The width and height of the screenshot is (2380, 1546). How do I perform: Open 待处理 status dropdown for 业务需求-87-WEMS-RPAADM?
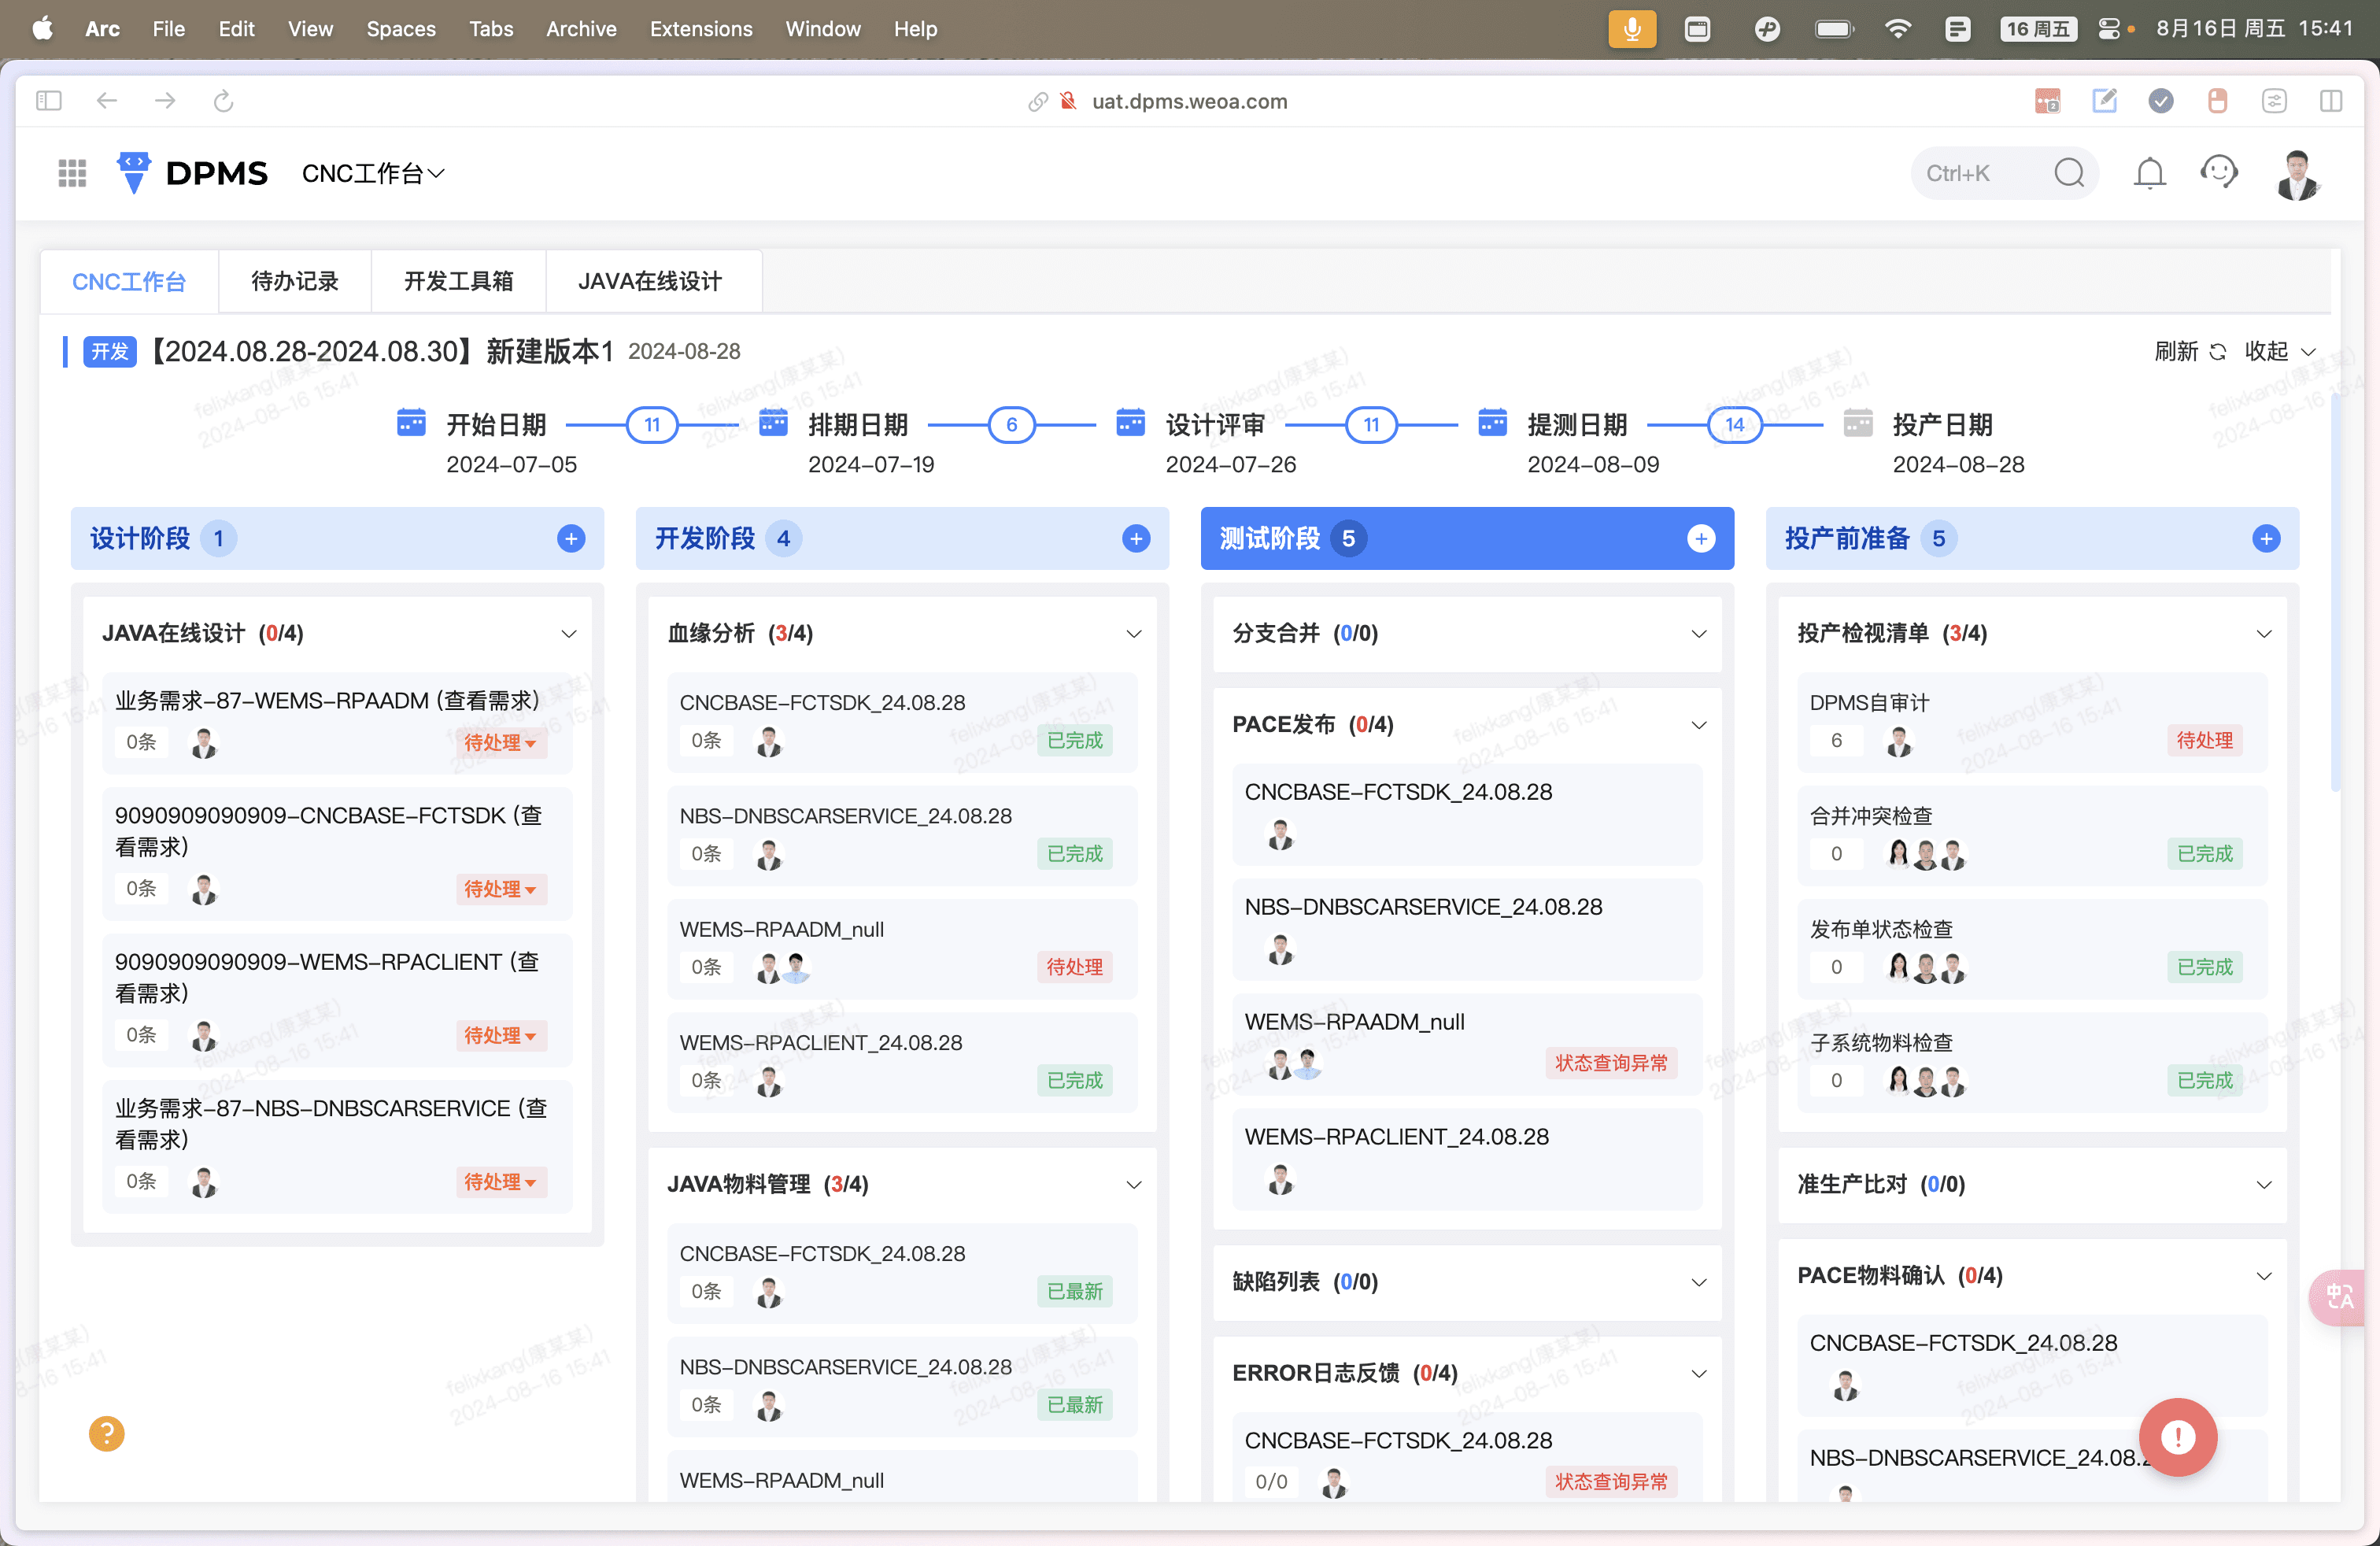click(500, 742)
